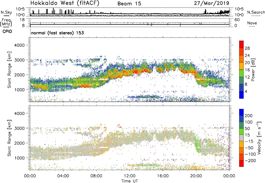265x183 pixels.
Task: Click the '100' label on Velocity color bar
Action: [249, 122]
